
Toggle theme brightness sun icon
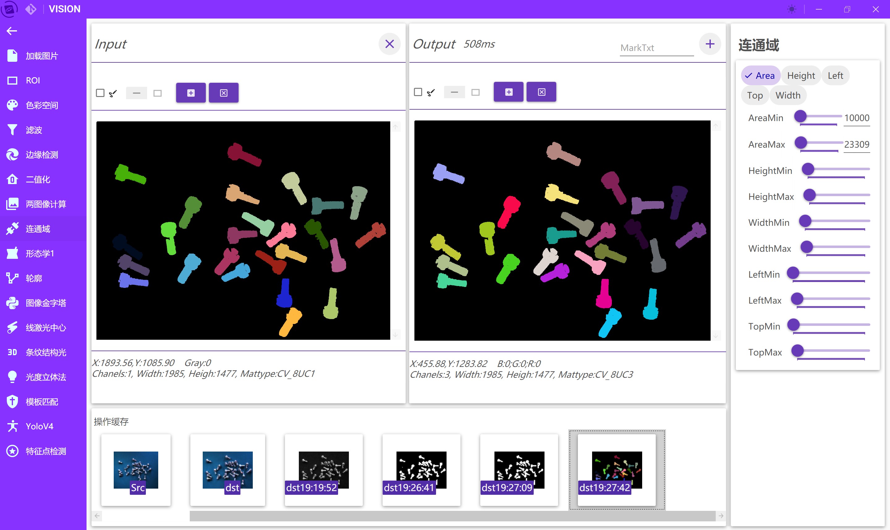click(x=792, y=9)
